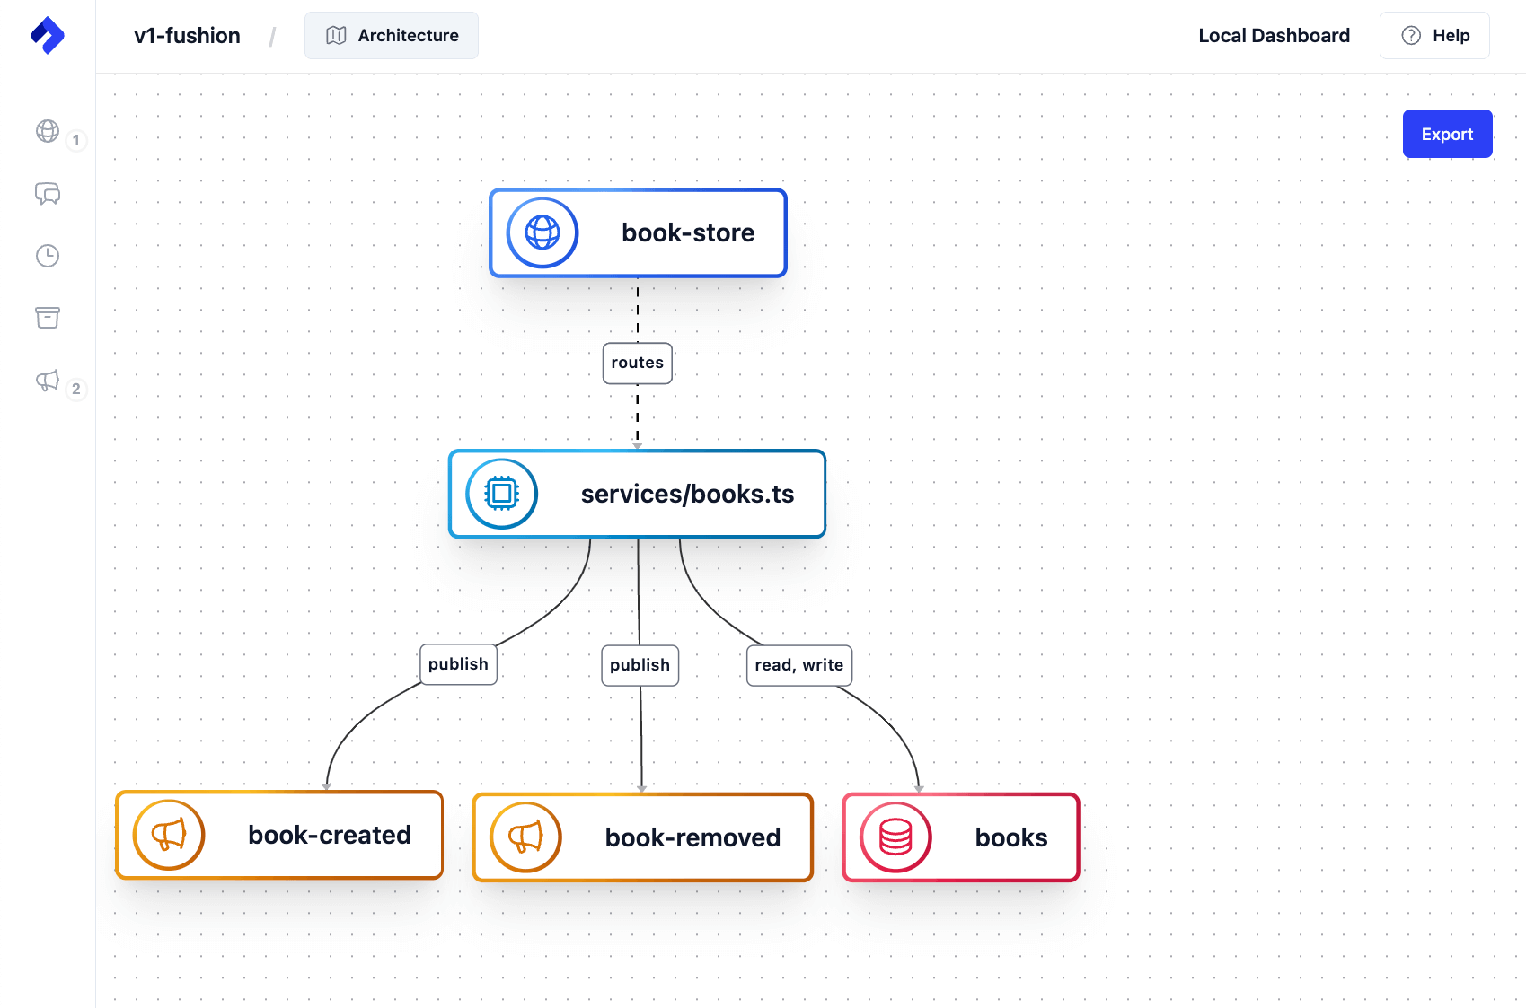The image size is (1526, 1008).
Task: Open the archive box sidebar icon
Action: [48, 318]
